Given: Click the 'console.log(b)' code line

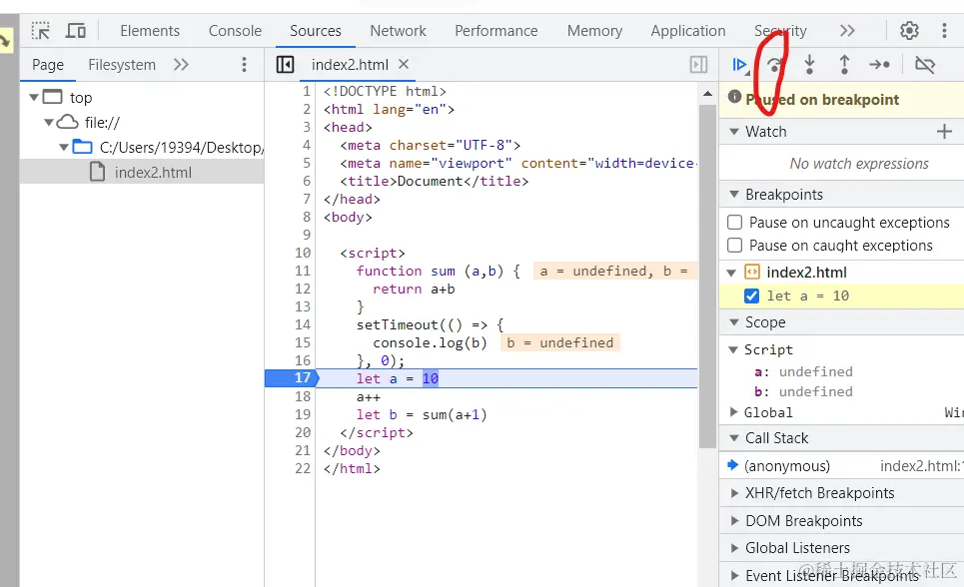Looking at the screenshot, I should [x=430, y=343].
